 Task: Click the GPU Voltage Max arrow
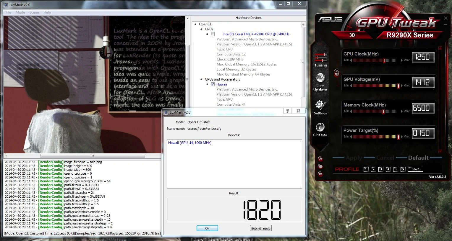[x=402, y=86]
